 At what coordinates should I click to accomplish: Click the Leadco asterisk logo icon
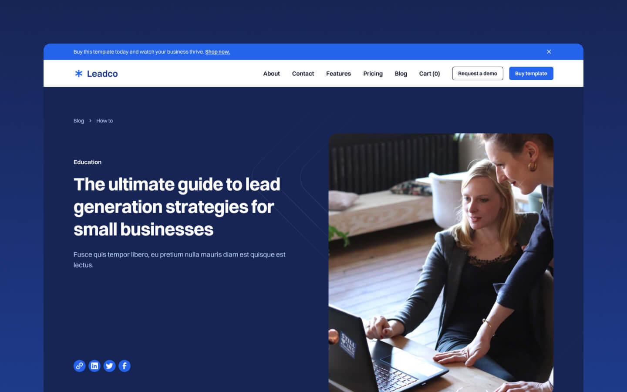[x=79, y=74]
